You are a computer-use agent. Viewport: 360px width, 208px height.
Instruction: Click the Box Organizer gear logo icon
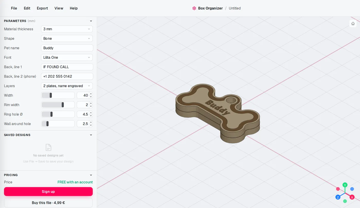(x=194, y=8)
